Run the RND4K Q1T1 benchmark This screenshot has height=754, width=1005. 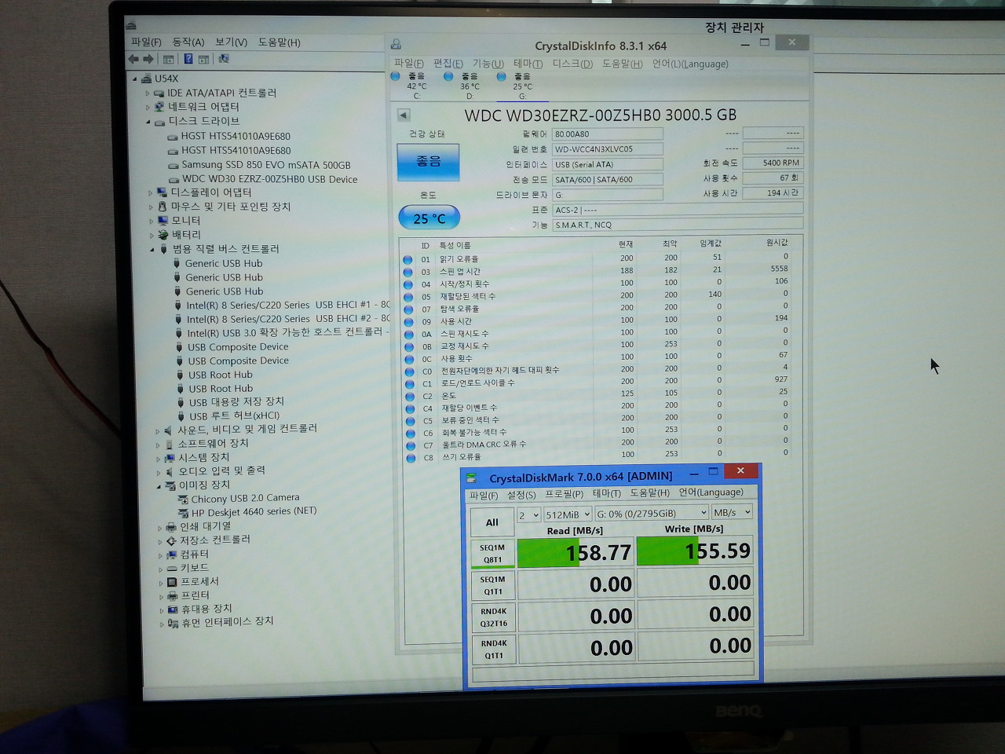(493, 649)
